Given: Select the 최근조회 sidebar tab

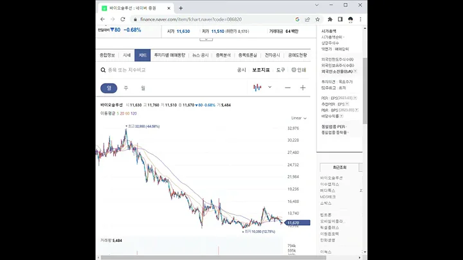Looking at the screenshot, I should pyautogui.click(x=340, y=167).
